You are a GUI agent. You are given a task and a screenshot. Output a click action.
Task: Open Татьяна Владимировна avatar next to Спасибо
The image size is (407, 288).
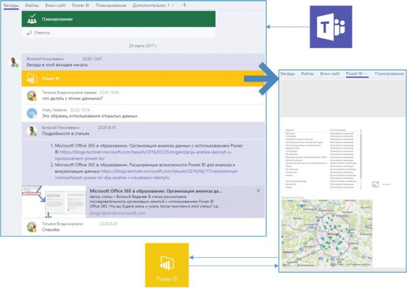31,227
